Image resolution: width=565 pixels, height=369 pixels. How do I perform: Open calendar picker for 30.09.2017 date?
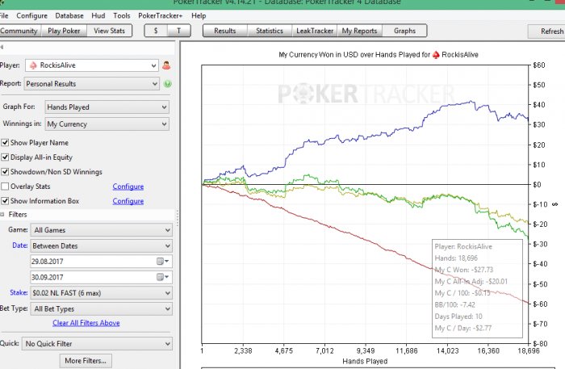[x=162, y=277]
